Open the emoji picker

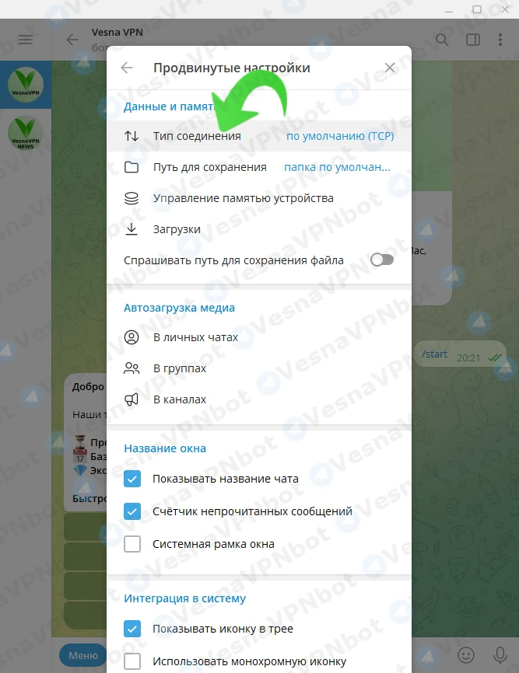click(466, 655)
